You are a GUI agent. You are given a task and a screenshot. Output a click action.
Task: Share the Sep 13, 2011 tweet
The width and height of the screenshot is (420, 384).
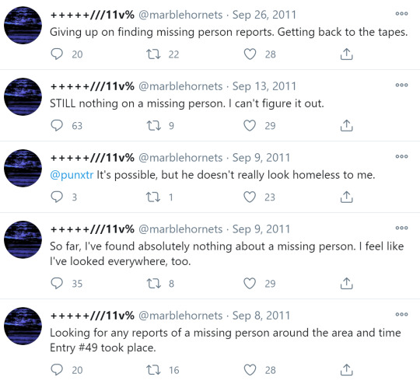point(347,126)
